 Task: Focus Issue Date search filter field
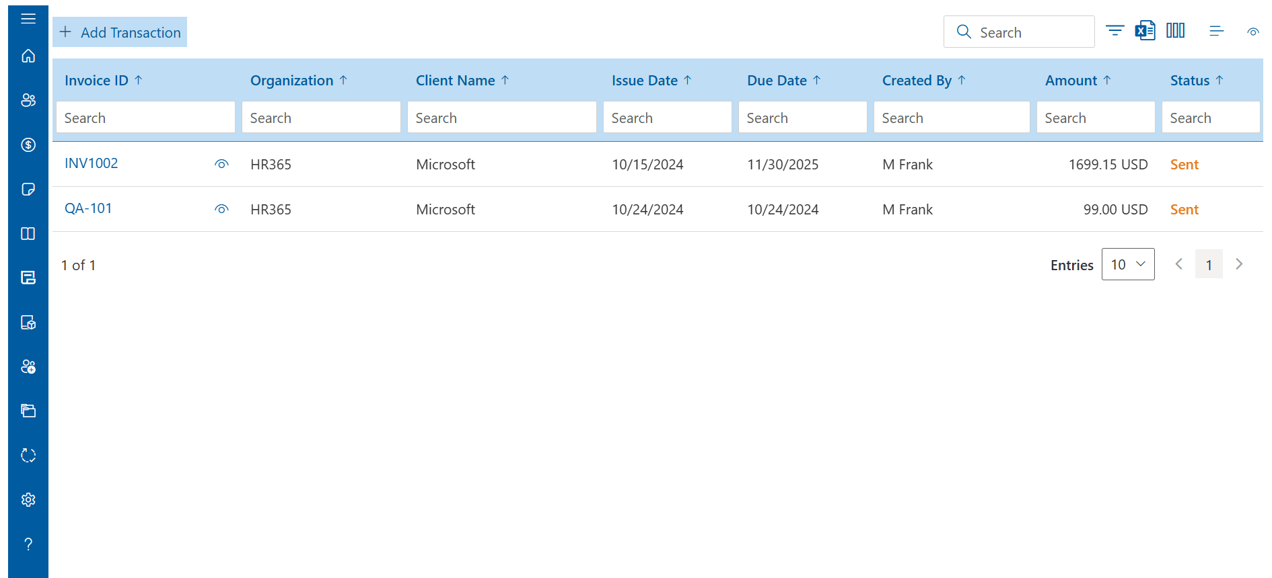click(x=668, y=118)
